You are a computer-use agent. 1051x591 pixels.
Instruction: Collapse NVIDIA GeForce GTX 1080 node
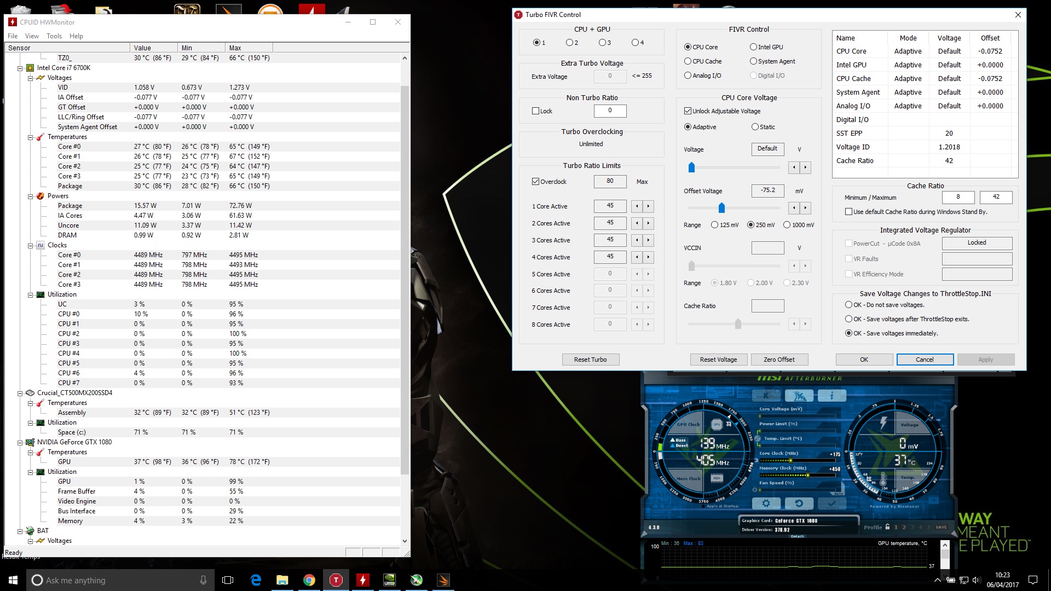click(x=20, y=443)
